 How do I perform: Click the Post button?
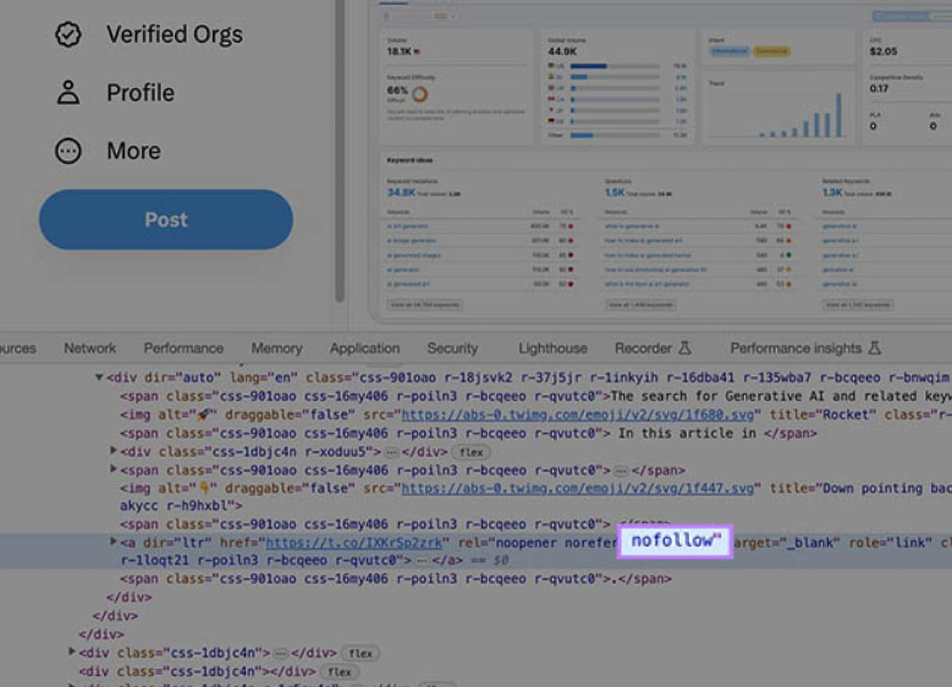[x=165, y=219]
